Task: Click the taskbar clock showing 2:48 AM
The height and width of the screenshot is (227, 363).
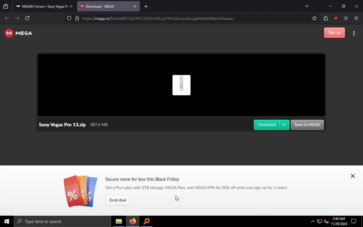Action: click(339, 221)
